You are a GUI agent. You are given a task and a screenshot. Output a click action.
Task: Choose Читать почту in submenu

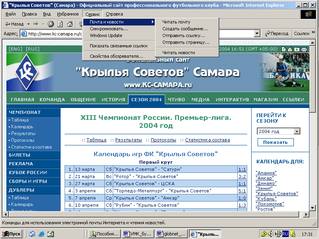click(x=187, y=22)
